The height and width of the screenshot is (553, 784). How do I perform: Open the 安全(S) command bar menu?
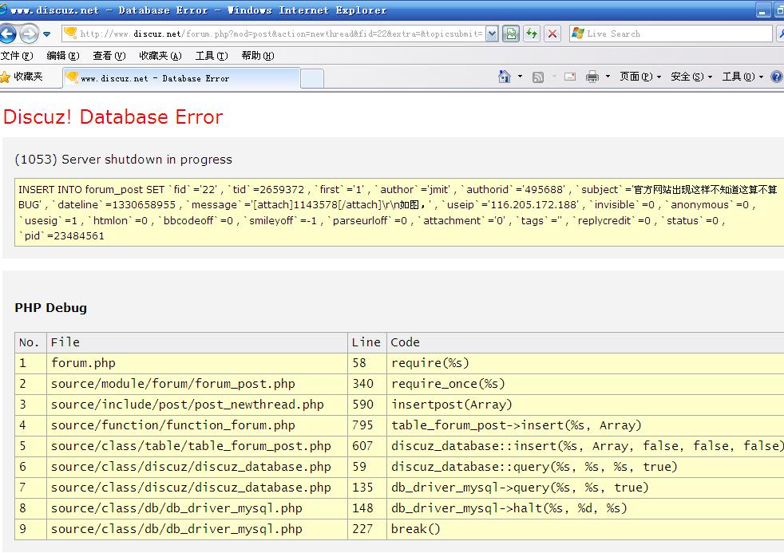click(x=691, y=77)
